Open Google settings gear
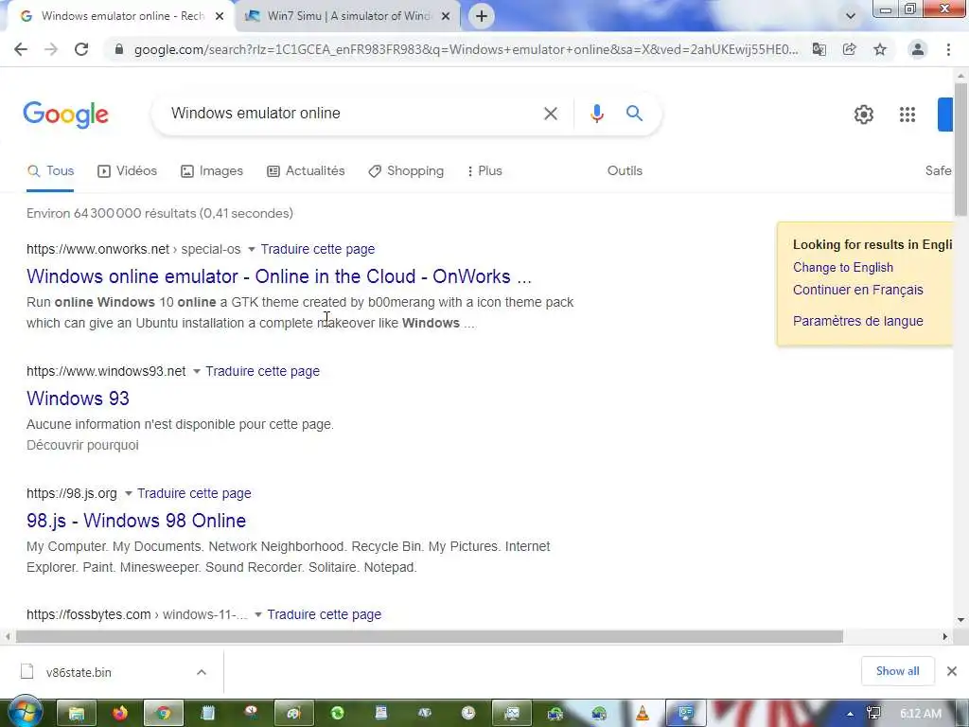This screenshot has width=969, height=727. [x=863, y=115]
